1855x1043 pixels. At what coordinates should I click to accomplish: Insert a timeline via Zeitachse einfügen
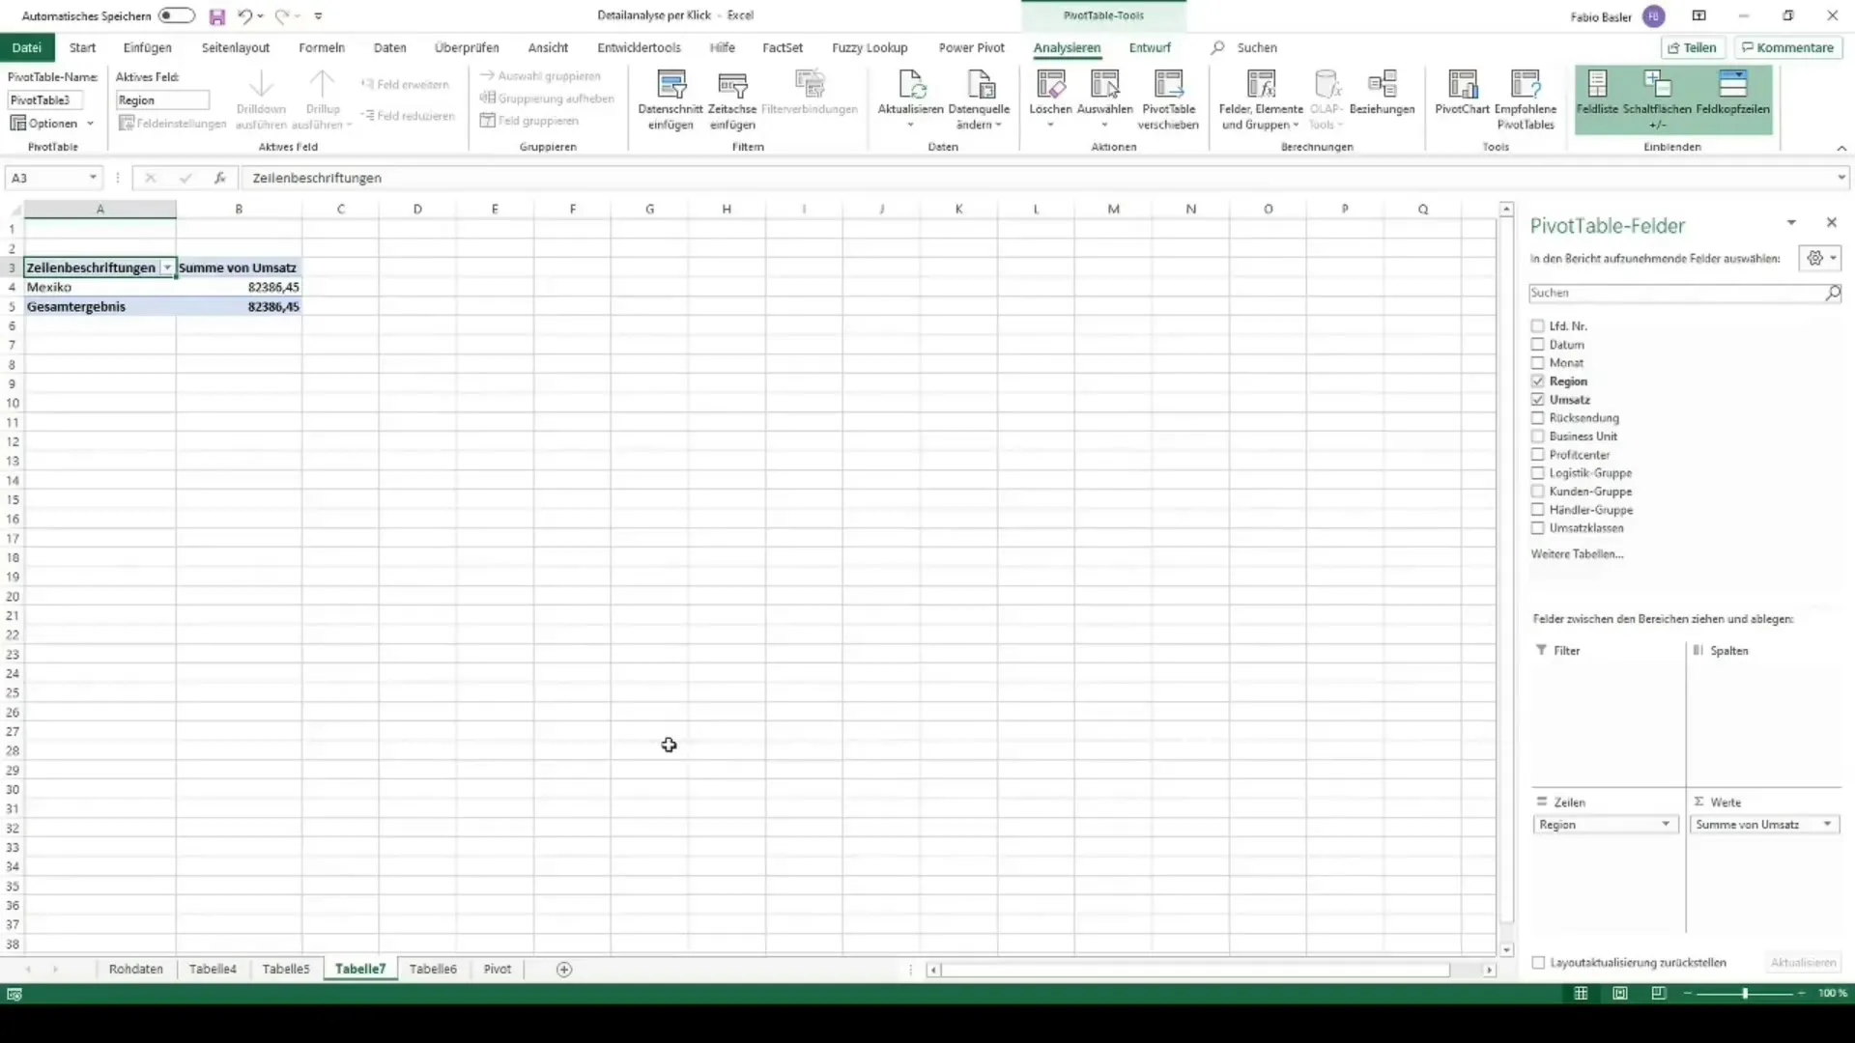pyautogui.click(x=732, y=99)
